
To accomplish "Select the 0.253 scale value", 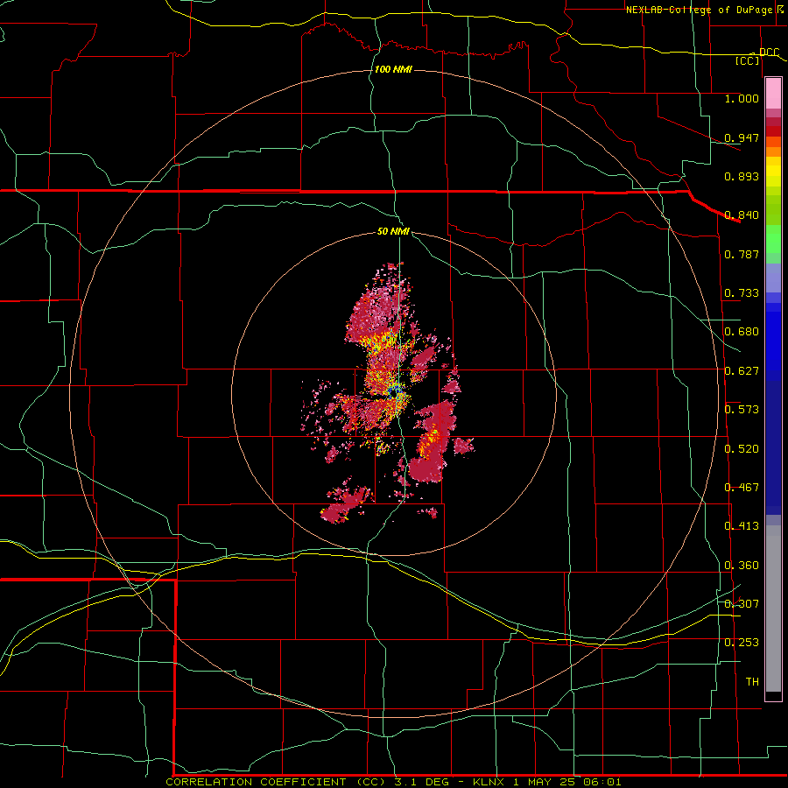I will 742,643.
